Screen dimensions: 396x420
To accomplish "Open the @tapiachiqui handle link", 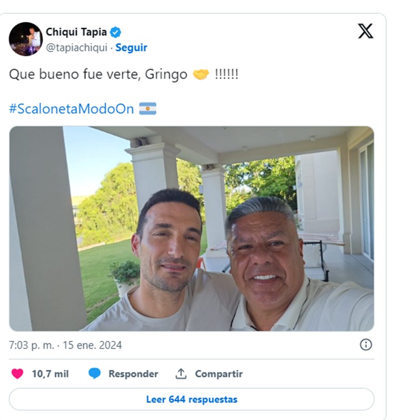I will (76, 48).
